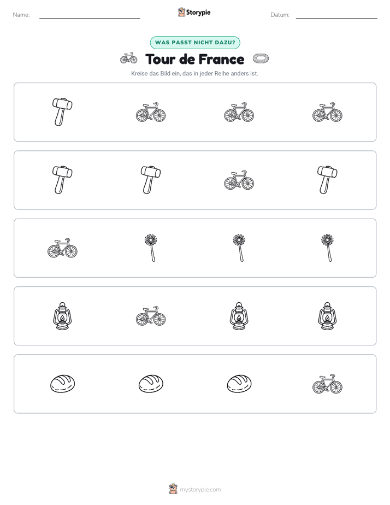Select the last hammer in row two
Image resolution: width=390 pixels, height=505 pixels.
tap(327, 180)
